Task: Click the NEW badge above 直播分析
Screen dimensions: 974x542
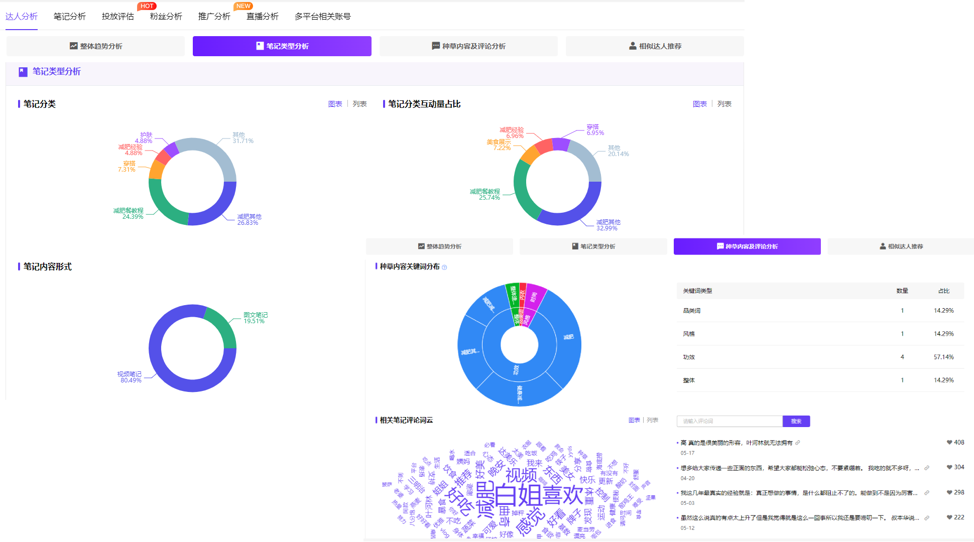Action: [243, 6]
